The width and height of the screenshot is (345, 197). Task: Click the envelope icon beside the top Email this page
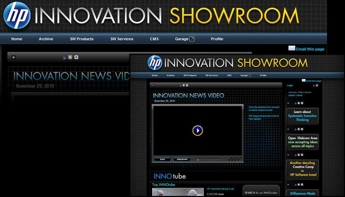tap(291, 48)
